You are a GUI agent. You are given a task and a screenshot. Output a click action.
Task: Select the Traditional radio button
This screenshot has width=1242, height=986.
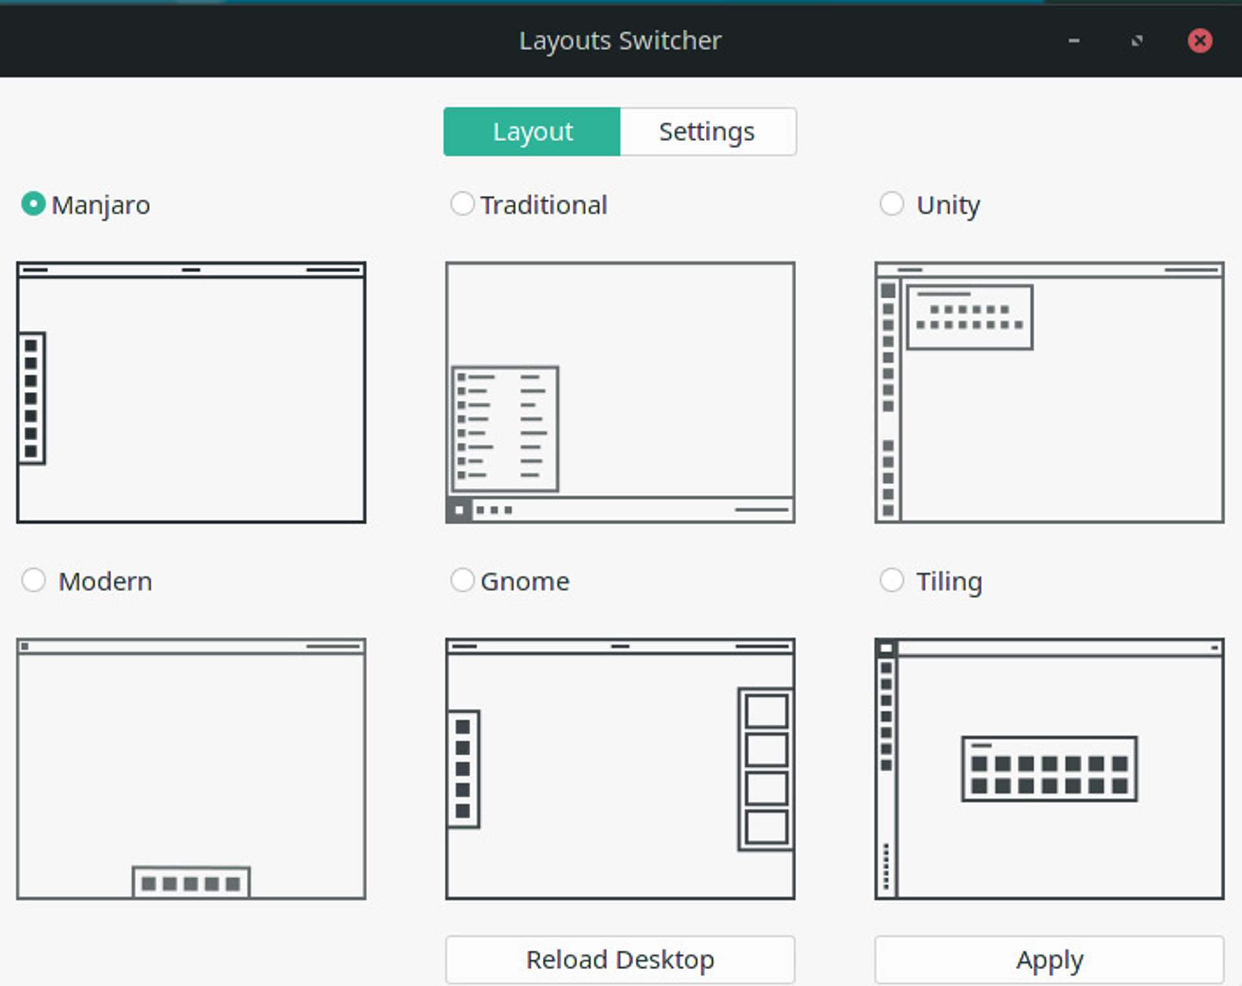point(463,204)
